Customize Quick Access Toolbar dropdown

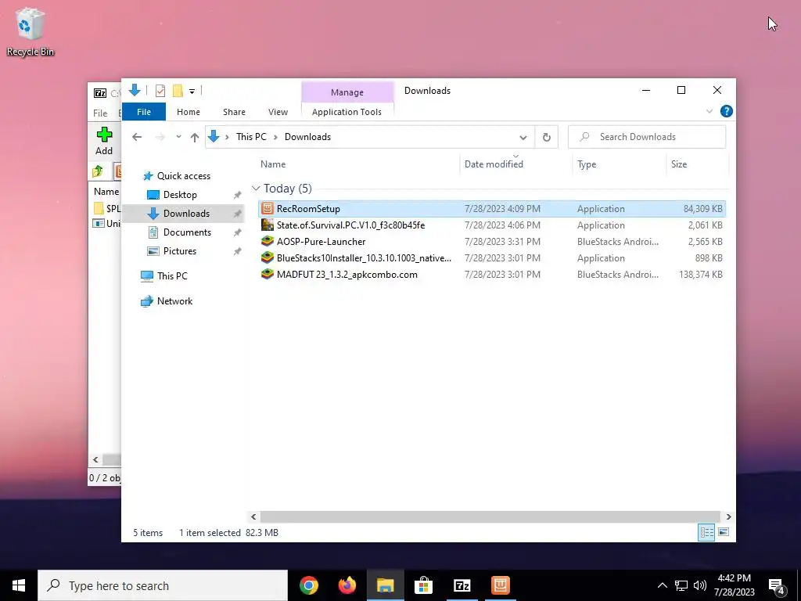pos(192,92)
